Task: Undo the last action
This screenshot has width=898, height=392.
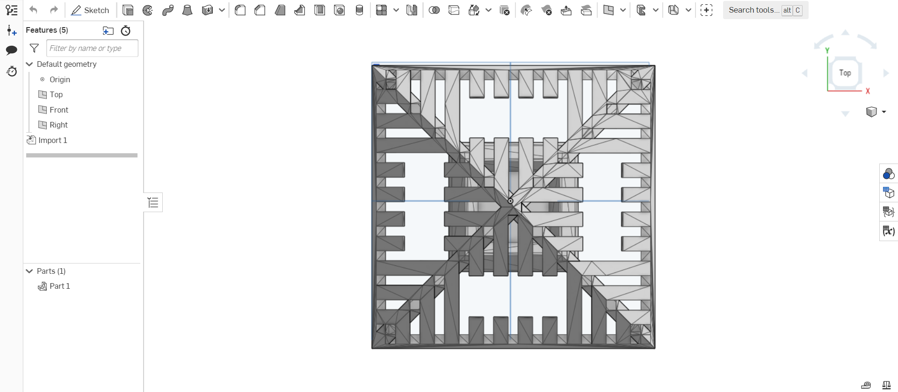Action: pyautogui.click(x=33, y=10)
